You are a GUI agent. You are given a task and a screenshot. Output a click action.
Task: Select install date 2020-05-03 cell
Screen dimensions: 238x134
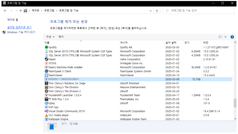172,99
